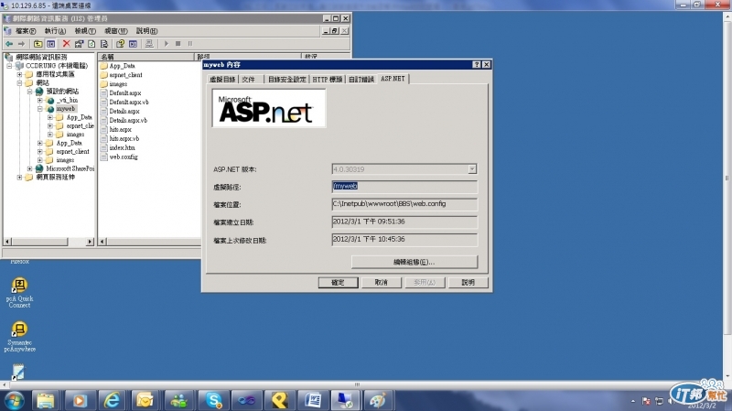Collapse the 網站 node
This screenshot has width=732, height=411.
point(19,83)
